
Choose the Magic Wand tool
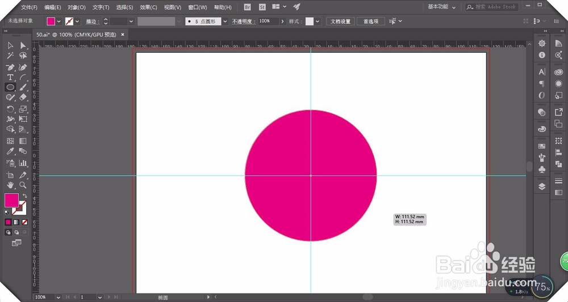click(x=10, y=56)
